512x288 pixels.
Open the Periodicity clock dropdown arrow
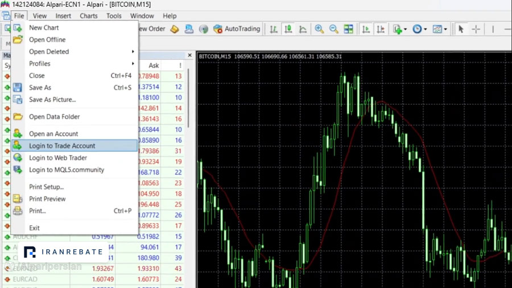[x=425, y=29]
